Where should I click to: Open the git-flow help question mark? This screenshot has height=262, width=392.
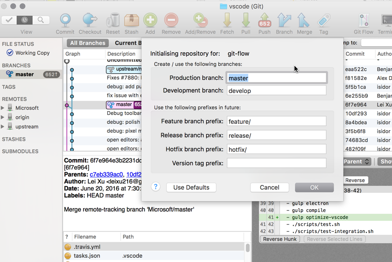tap(155, 187)
